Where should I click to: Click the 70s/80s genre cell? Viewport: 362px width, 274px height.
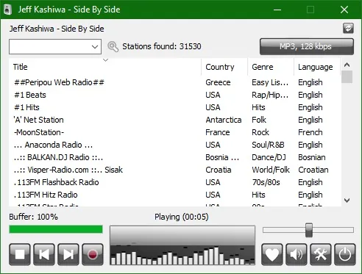tap(266, 182)
